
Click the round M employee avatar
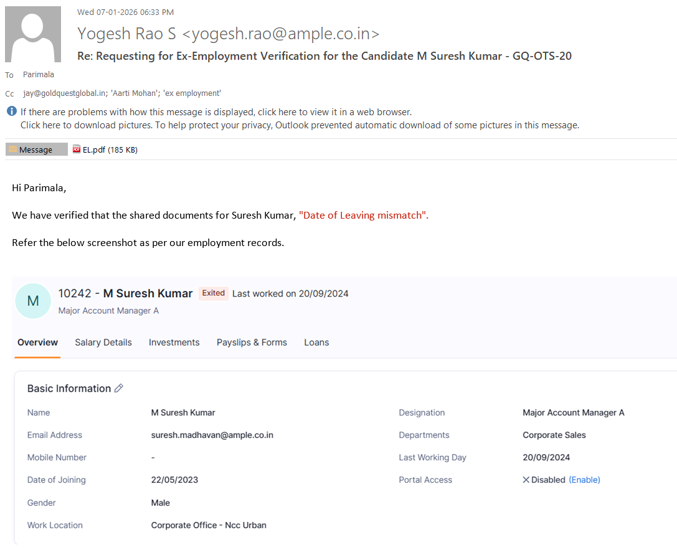pyautogui.click(x=33, y=301)
